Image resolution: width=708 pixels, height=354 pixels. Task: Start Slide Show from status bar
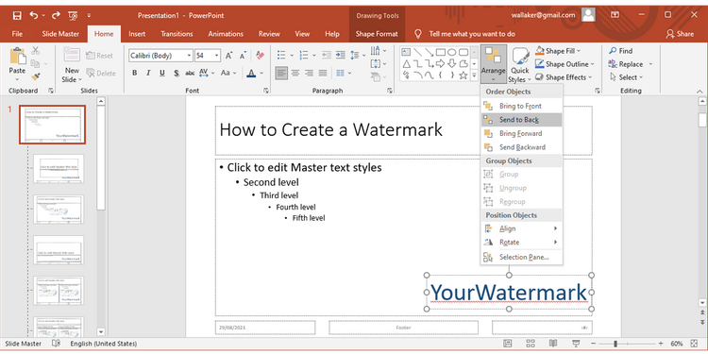[x=577, y=344]
